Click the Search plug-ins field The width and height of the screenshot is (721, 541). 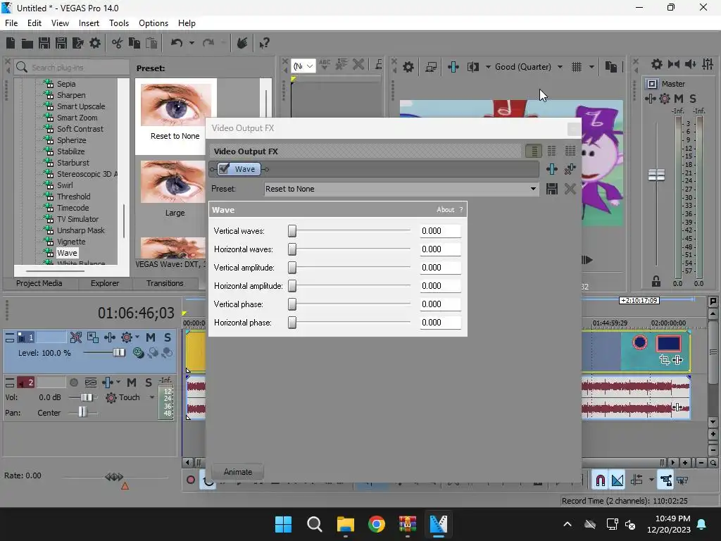(71, 67)
